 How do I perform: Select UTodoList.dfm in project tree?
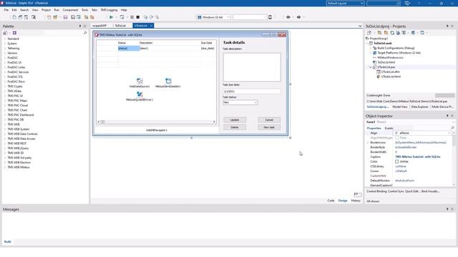(391, 71)
